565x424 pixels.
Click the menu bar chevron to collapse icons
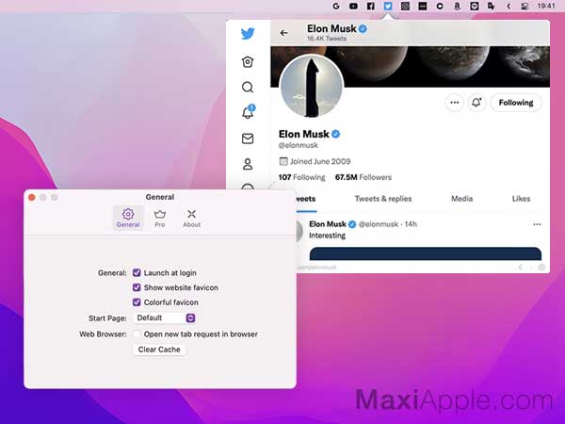coord(508,7)
